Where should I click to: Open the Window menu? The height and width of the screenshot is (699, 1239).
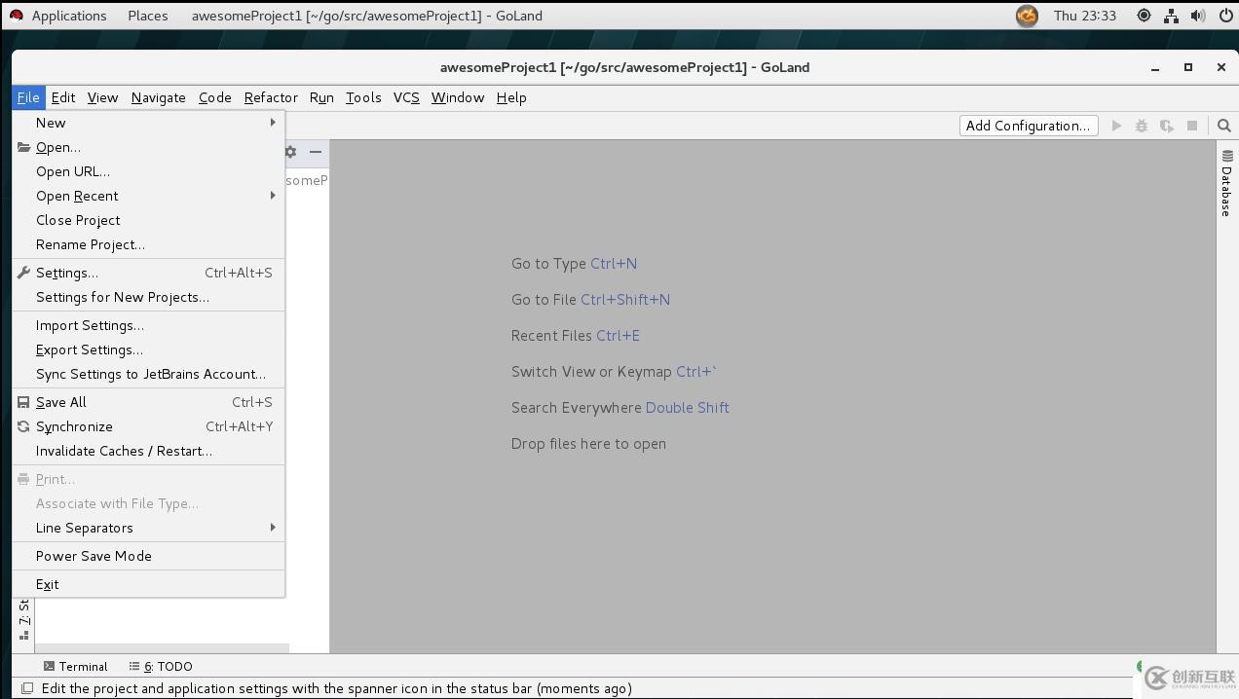[x=458, y=97]
